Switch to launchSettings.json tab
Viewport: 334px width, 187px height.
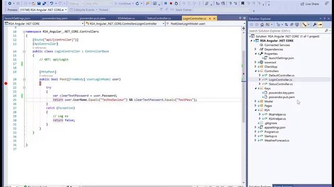(x=17, y=19)
